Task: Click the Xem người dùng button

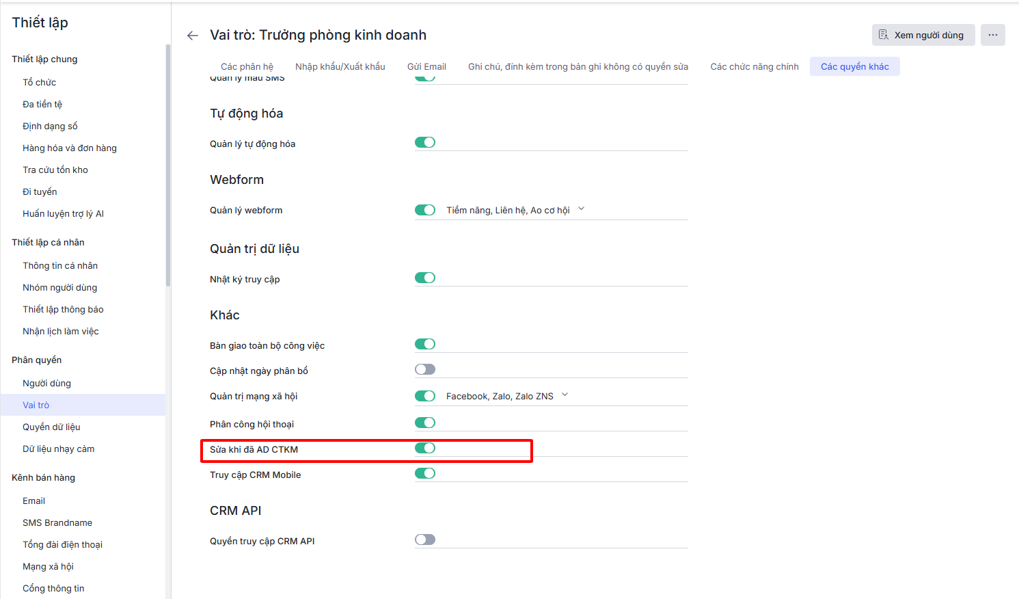Action: 923,35
